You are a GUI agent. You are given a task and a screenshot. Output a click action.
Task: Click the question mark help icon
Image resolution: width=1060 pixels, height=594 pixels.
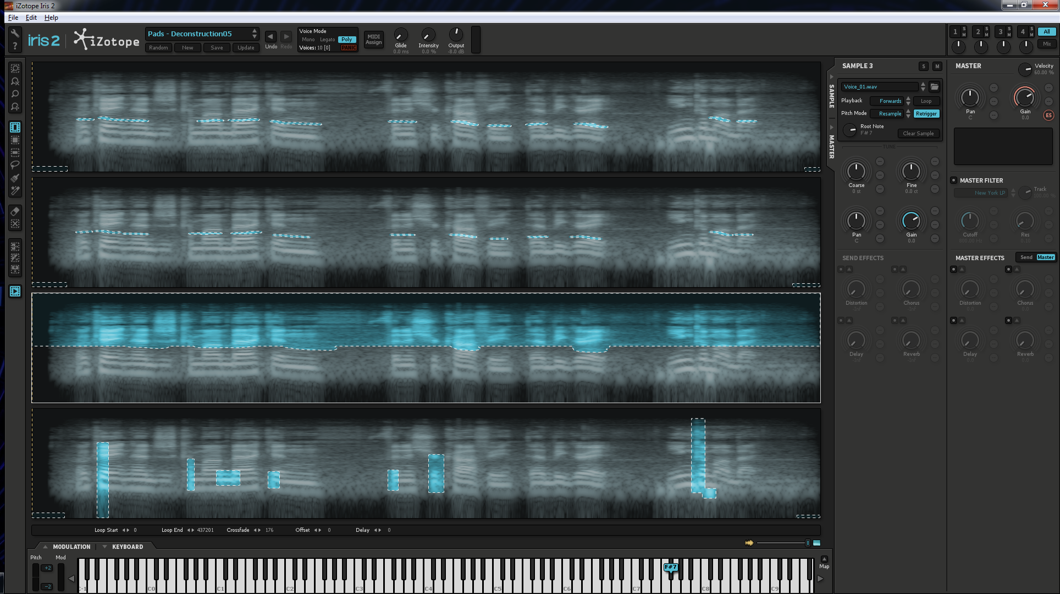[x=15, y=47]
